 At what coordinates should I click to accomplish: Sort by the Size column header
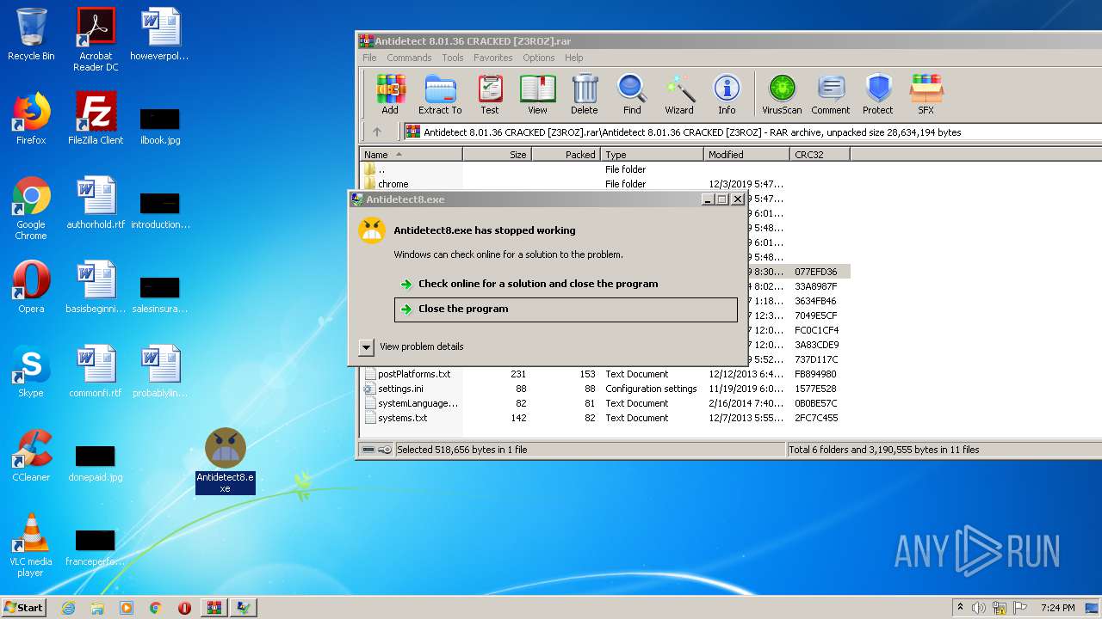pyautogui.click(x=497, y=155)
